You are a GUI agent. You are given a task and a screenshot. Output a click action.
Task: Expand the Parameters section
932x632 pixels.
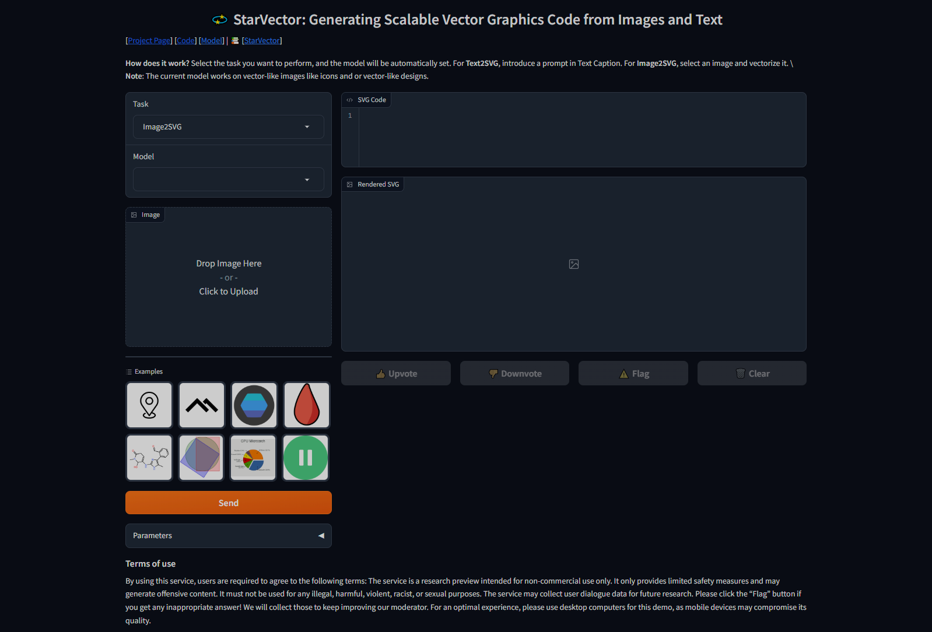[x=229, y=536]
